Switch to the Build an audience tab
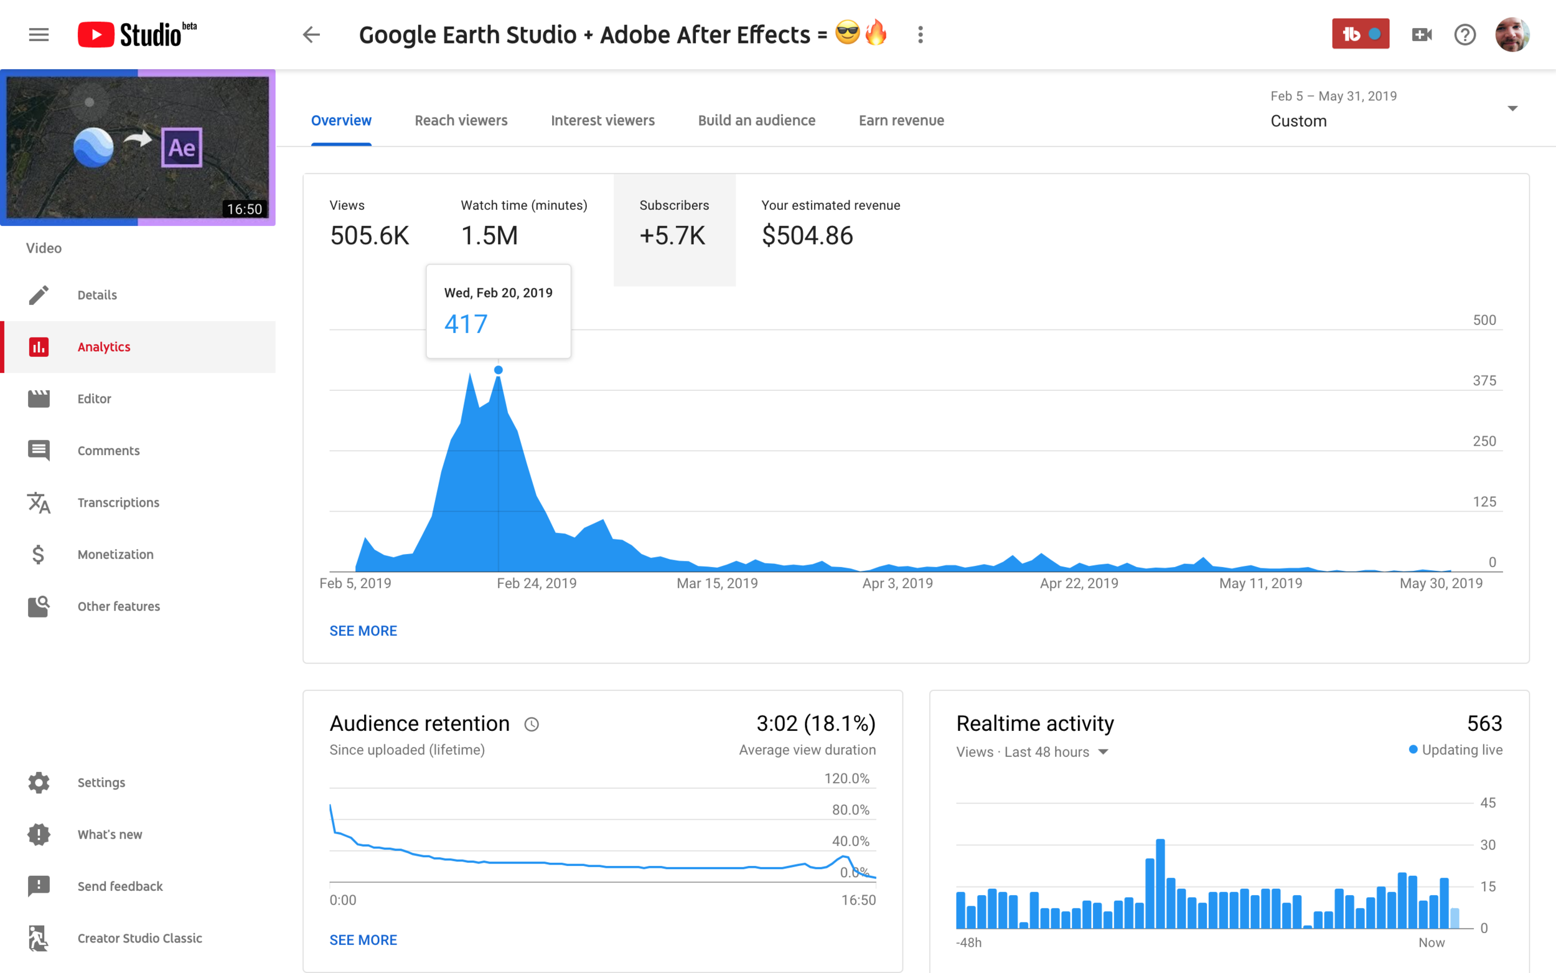The width and height of the screenshot is (1556, 973). coord(756,120)
